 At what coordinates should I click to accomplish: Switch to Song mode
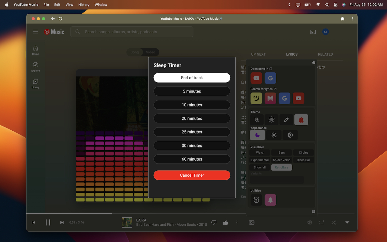(135, 52)
